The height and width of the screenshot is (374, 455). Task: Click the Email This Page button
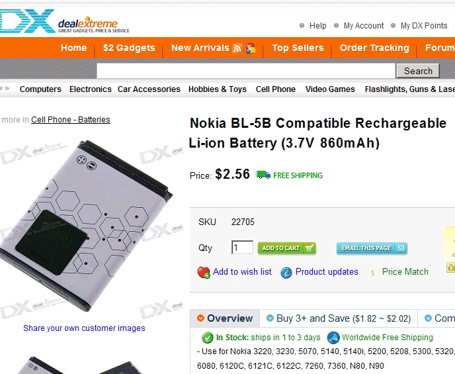point(372,248)
